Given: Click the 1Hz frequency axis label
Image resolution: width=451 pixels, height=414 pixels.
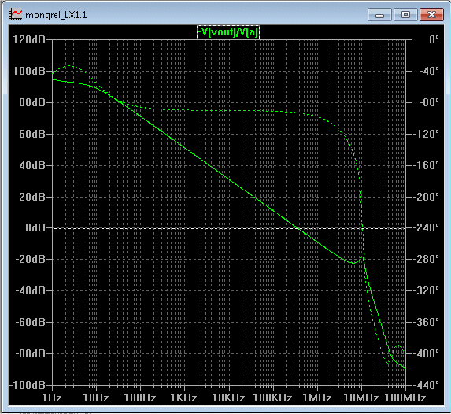Looking at the screenshot, I should 52,397.
